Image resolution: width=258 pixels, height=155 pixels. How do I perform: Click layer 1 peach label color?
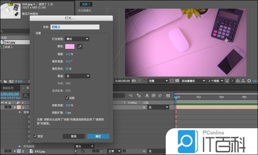19,107
